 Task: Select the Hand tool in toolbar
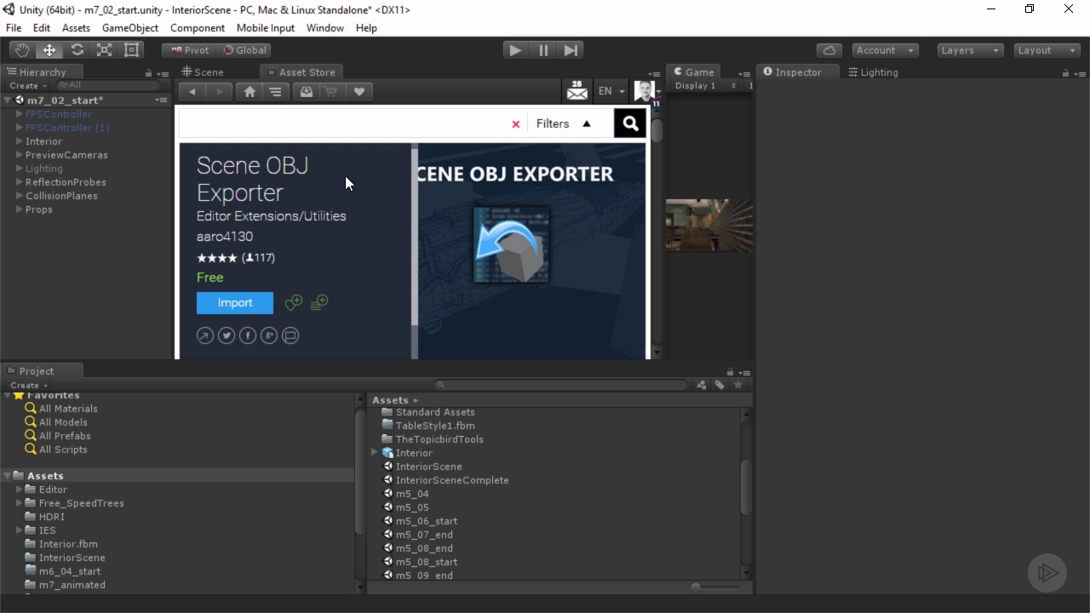[22, 50]
